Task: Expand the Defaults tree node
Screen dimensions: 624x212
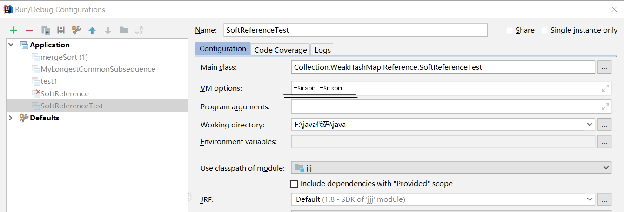Action: (11, 118)
